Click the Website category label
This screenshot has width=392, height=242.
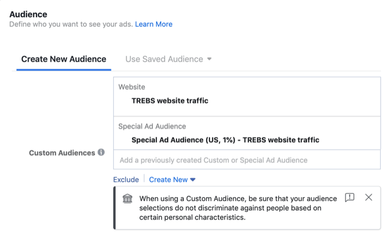[x=132, y=87]
